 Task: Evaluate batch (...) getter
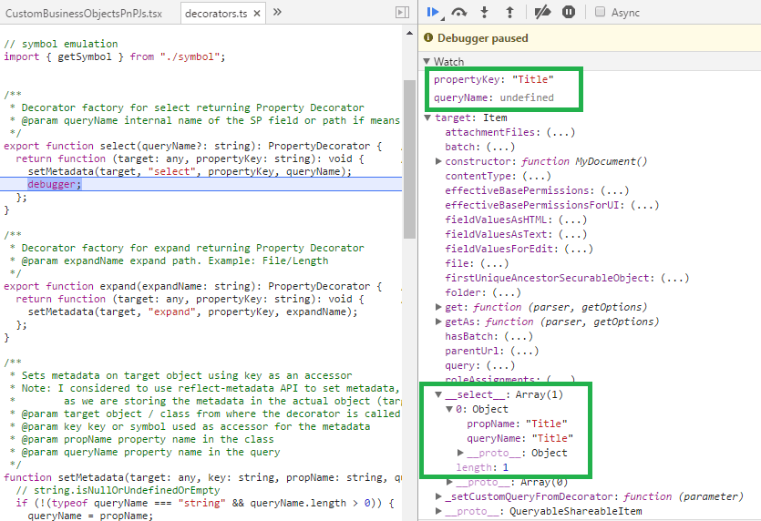(x=500, y=147)
